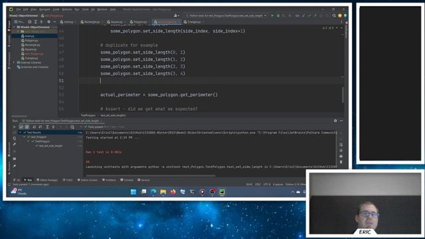The width and height of the screenshot is (425, 239).
Task: Open File Explorer from the taskbar
Action: coord(163,192)
